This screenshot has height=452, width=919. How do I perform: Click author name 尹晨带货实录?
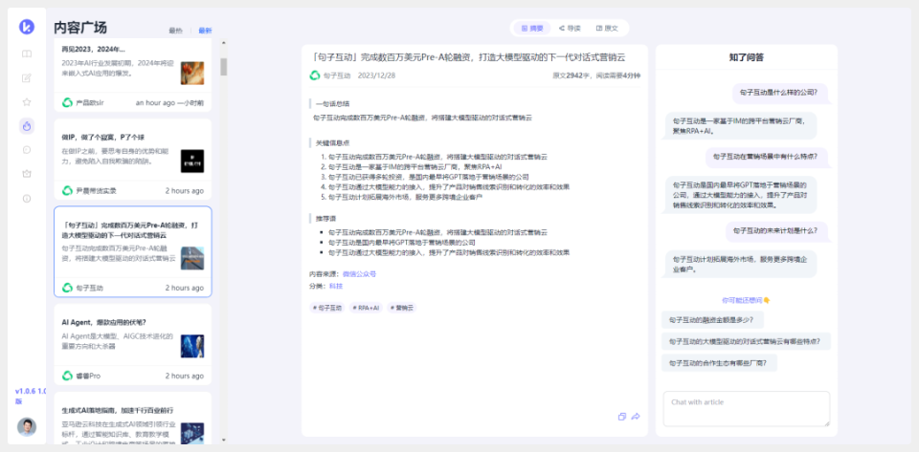(x=96, y=190)
